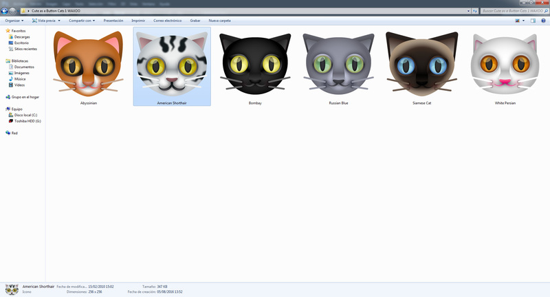
Task: Click the Back navigation arrow
Action: [5, 11]
